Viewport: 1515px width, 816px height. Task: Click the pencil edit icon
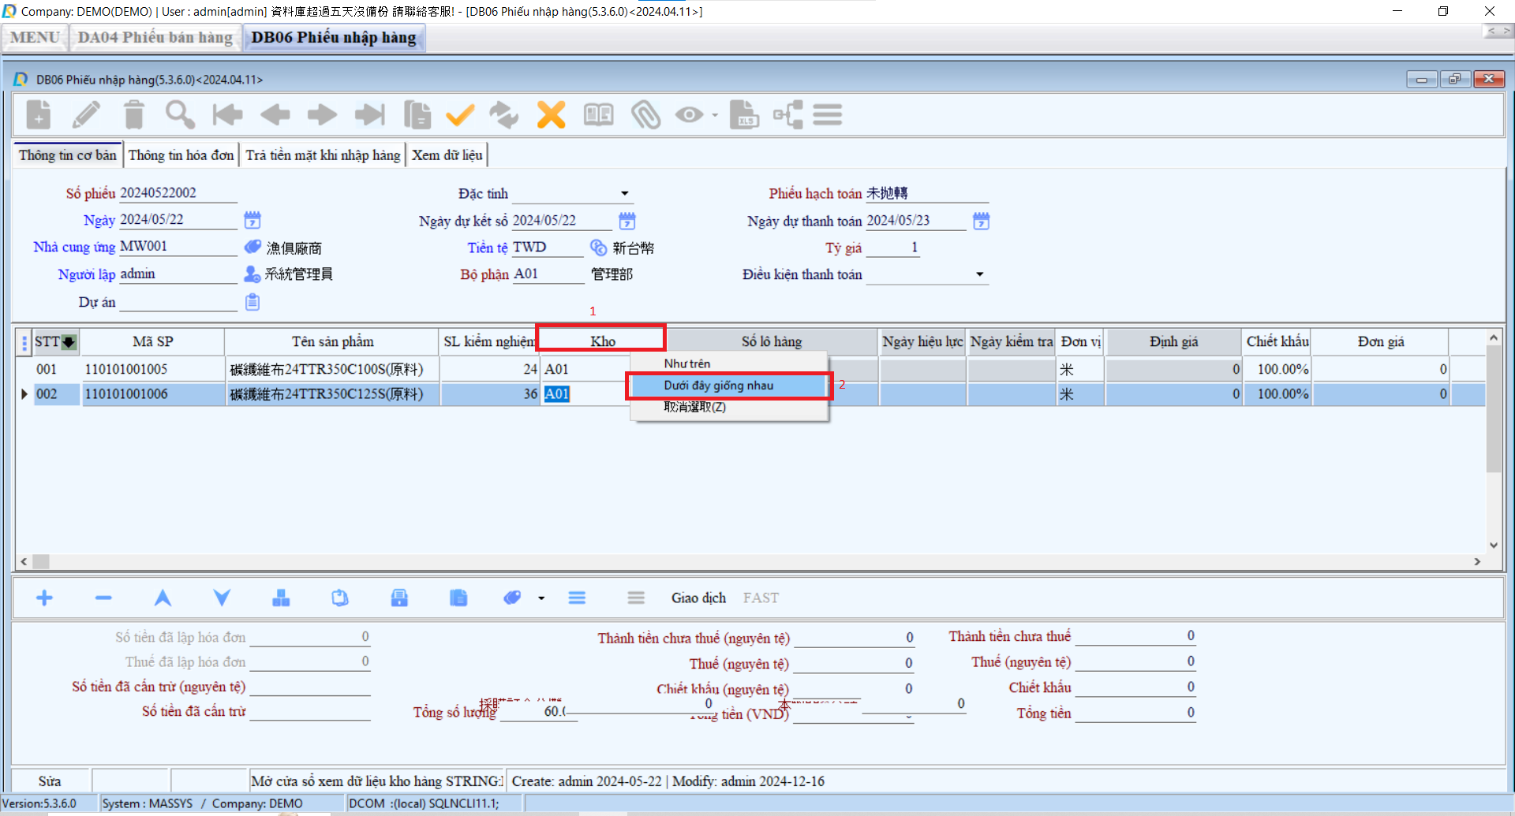point(86,115)
